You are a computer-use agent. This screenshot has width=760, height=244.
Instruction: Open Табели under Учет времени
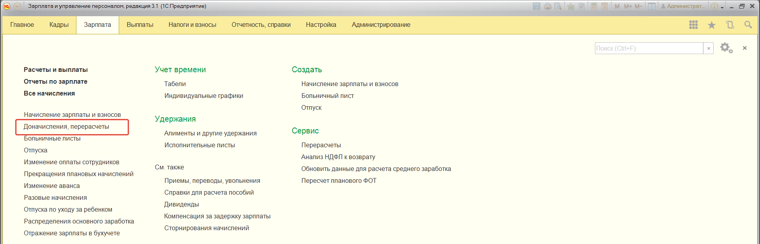click(x=175, y=84)
